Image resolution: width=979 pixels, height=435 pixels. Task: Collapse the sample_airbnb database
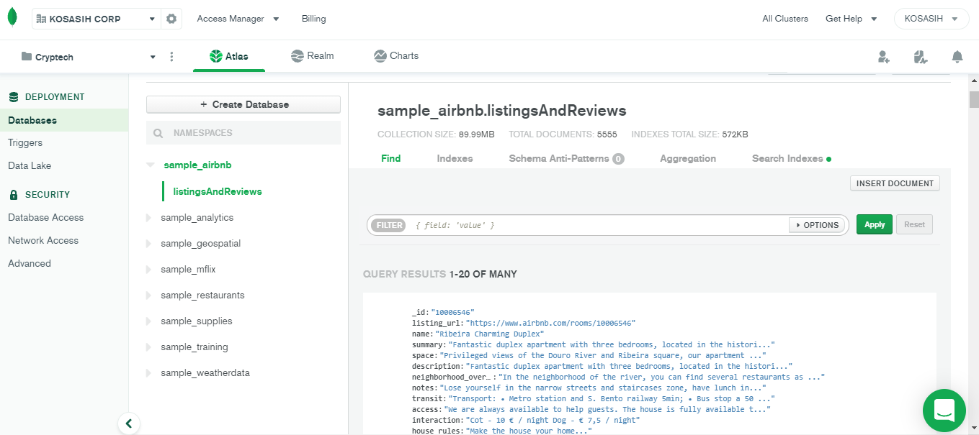(x=150, y=165)
